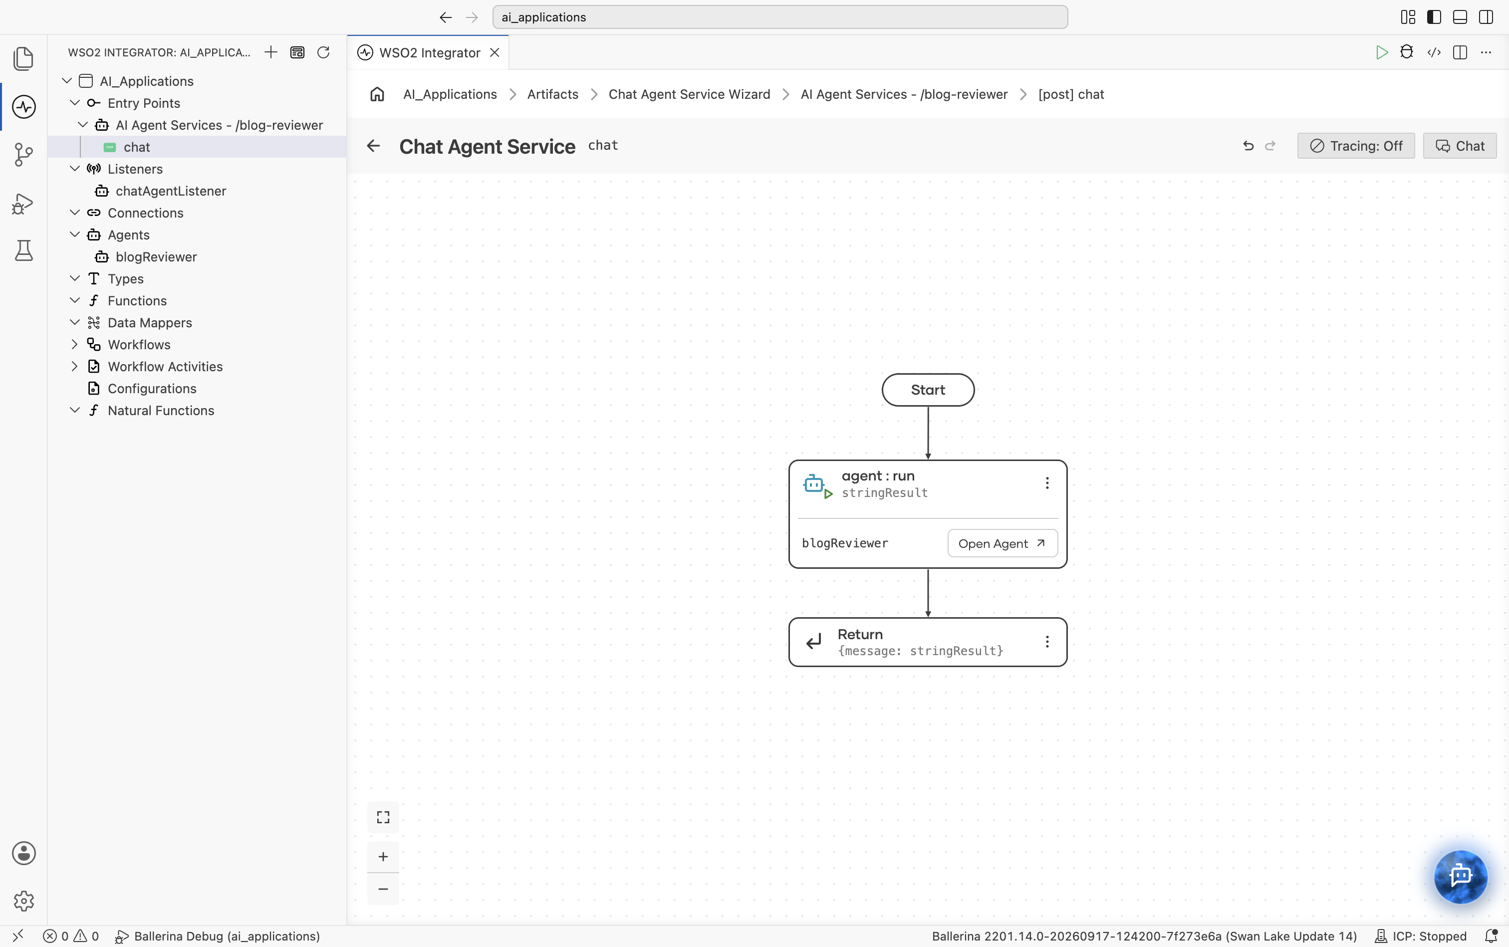
Task: Show source code with the code icon
Action: pyautogui.click(x=1434, y=52)
